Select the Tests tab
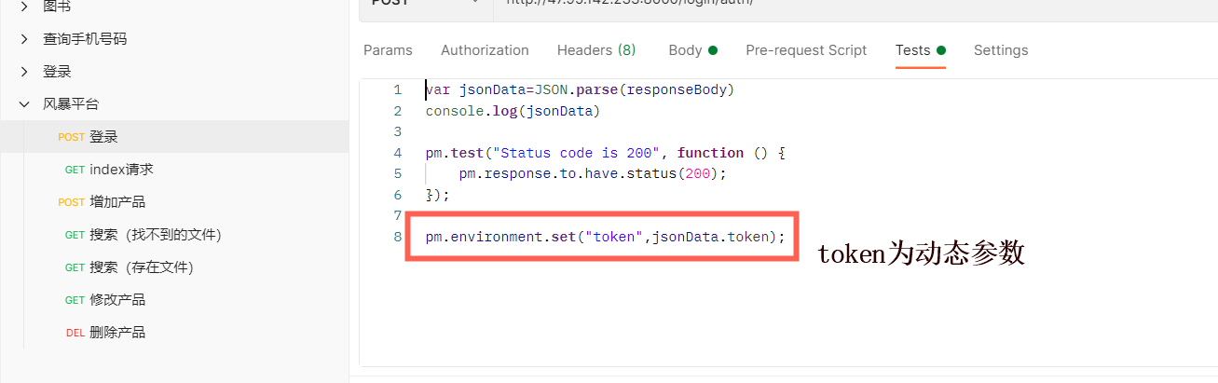The height and width of the screenshot is (383, 1218). pyautogui.click(x=913, y=50)
